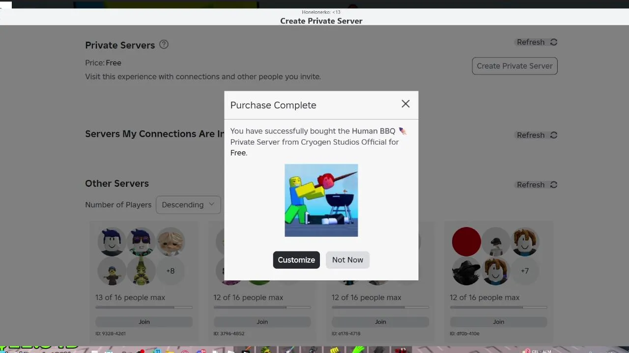
Task: Close the Purchase Complete dialog
Action: tap(405, 104)
